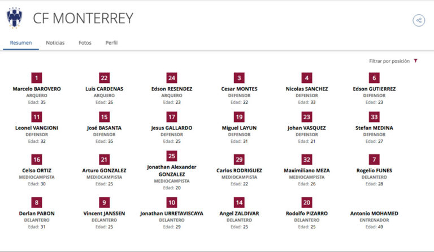Click jersey number 7 badge

(x=374, y=159)
